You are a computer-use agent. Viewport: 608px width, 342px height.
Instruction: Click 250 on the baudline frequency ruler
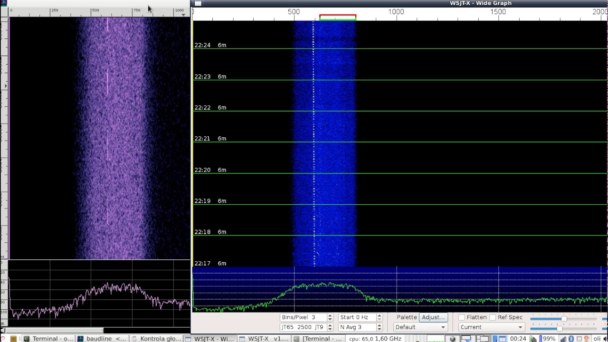[x=54, y=10]
